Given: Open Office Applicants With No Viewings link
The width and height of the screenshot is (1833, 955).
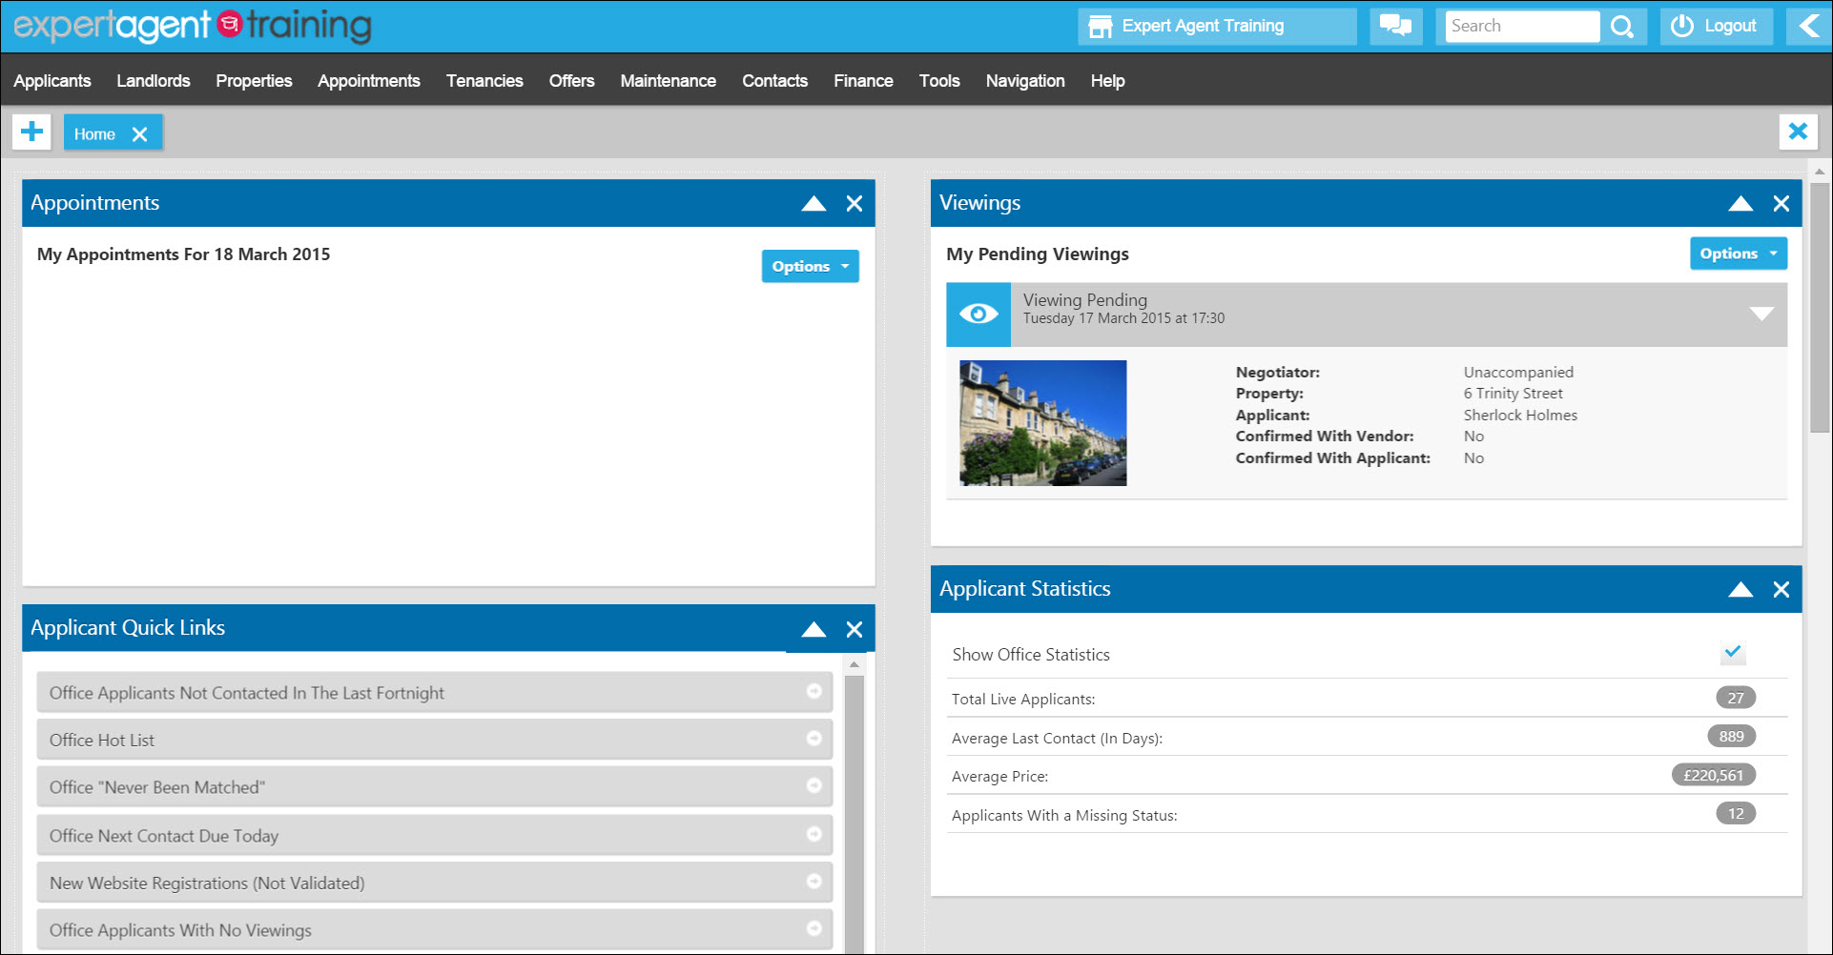Looking at the screenshot, I should point(435,930).
